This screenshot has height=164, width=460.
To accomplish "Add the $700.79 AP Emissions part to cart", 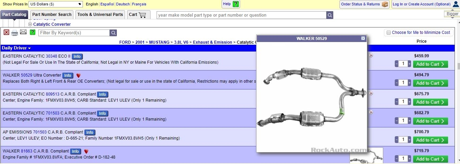I will coord(430,140).
